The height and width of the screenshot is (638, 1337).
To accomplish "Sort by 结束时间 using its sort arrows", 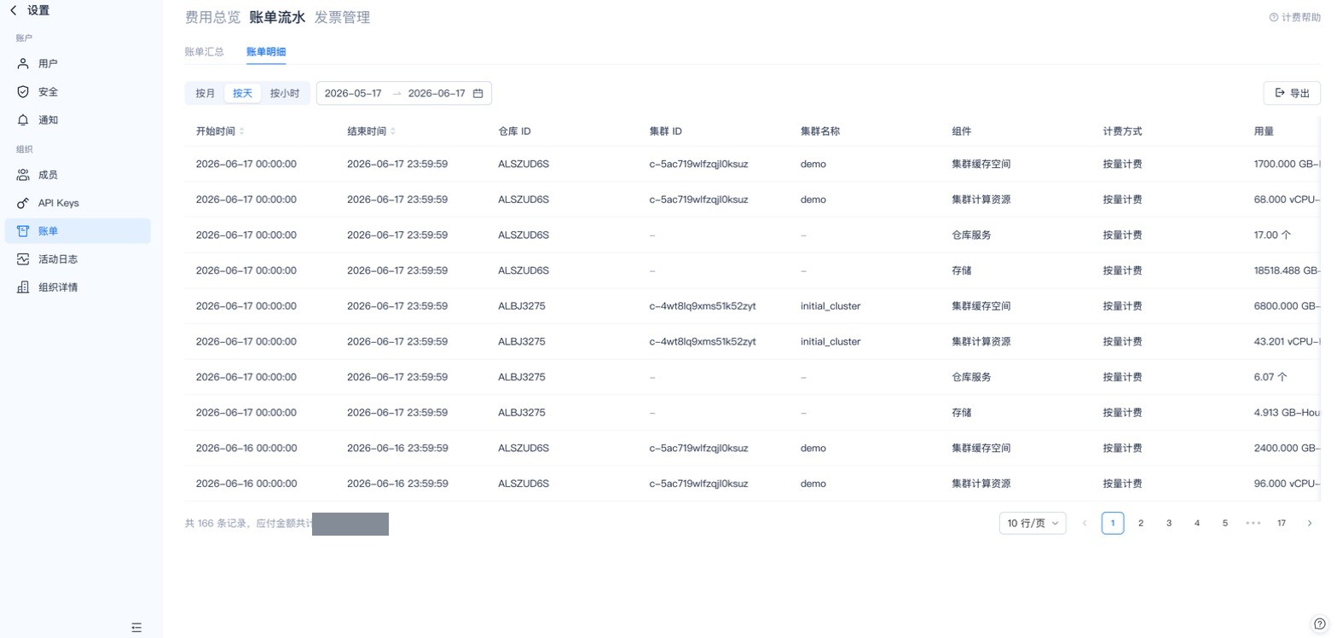I will (392, 131).
